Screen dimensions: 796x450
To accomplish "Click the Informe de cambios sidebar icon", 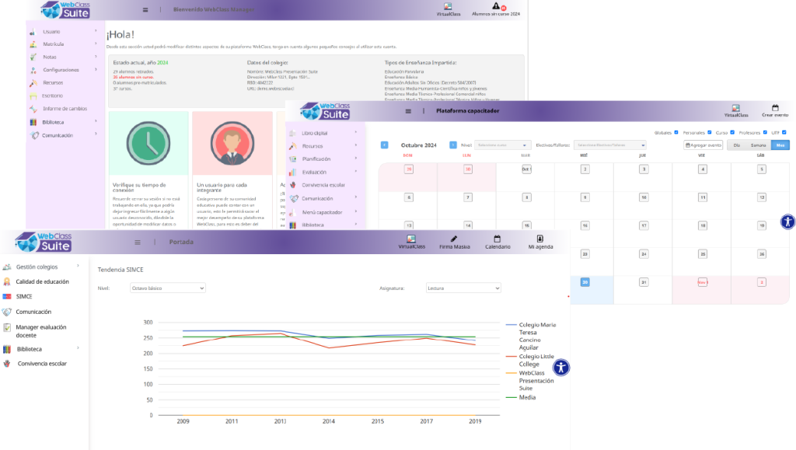I will point(33,109).
